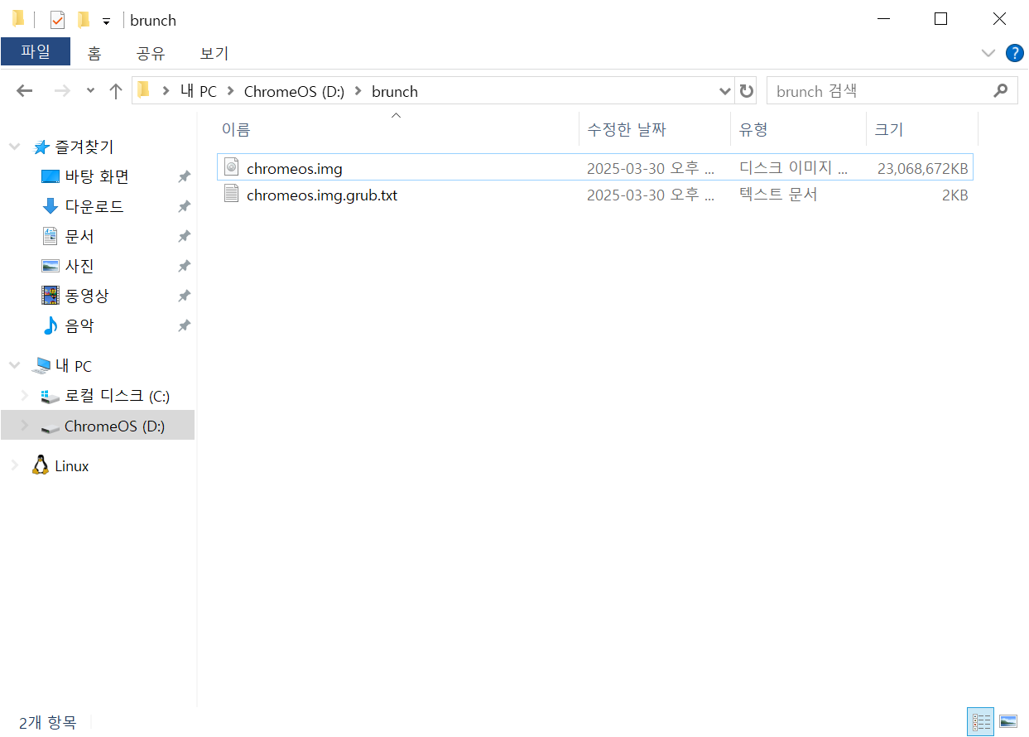
Task: Click the pin icon next to 문서
Action: pos(184,237)
